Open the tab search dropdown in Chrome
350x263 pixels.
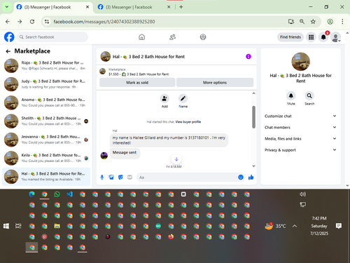coord(7,7)
